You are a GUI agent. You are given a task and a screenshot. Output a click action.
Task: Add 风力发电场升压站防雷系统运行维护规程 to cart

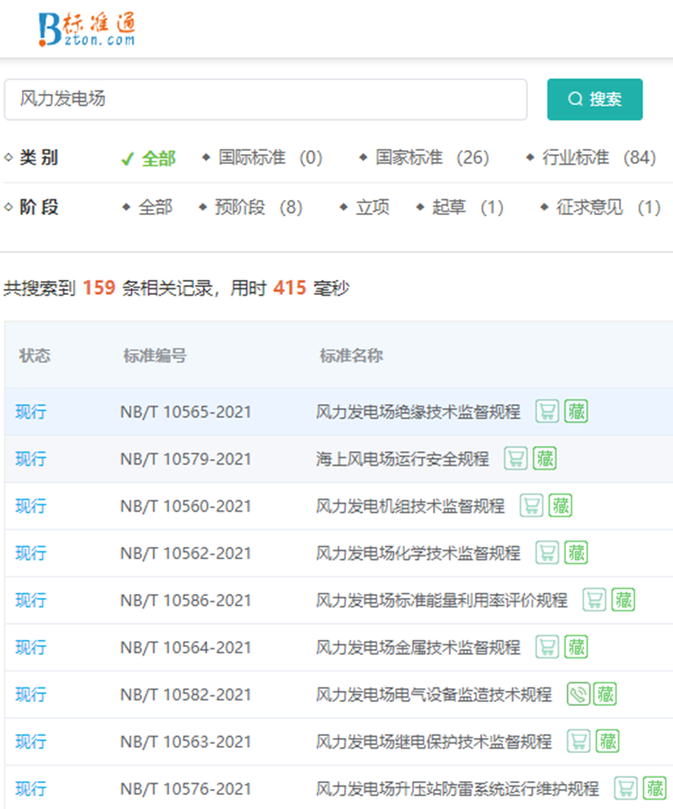[x=626, y=788]
